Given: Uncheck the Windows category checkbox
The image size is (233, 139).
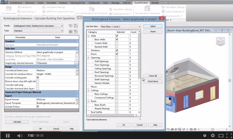Looking at the screenshot, I should pos(117,50).
